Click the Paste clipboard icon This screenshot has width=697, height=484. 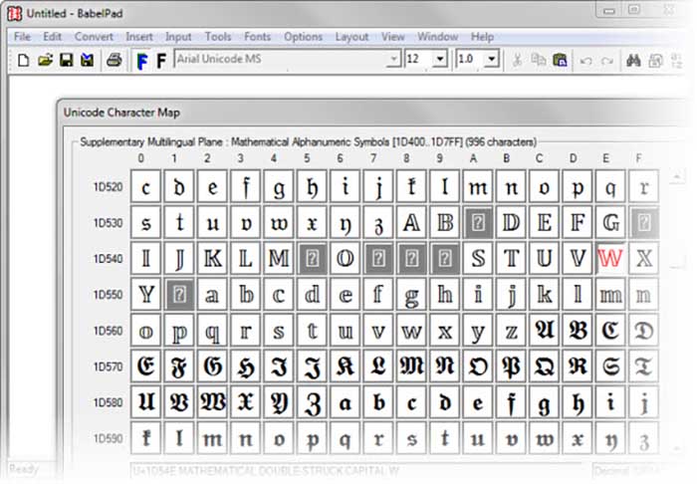pyautogui.click(x=560, y=60)
